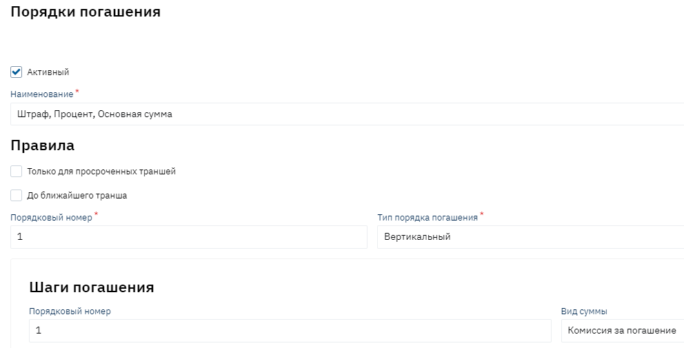Click the "Порядки погашения" page heading

tap(85, 12)
